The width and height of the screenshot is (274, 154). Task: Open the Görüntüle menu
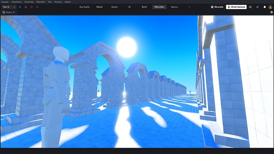(29, 2)
